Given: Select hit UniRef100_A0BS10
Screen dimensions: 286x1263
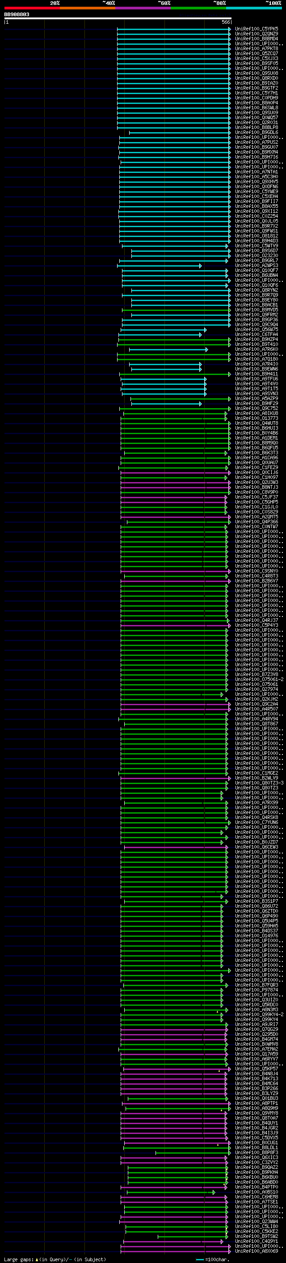Looking at the screenshot, I should pyautogui.click(x=257, y=1192).
